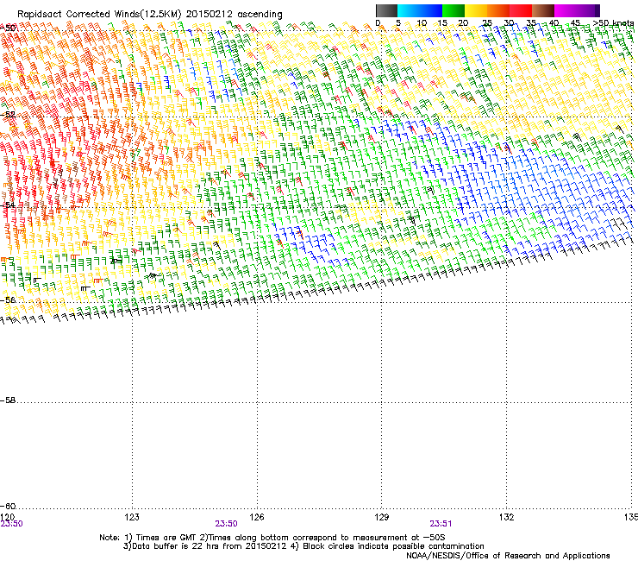This screenshot has width=638, height=561.
Task: Click the 'Rapidsact Corrected Winds(12.5KM)' chart title
Action: (99, 15)
